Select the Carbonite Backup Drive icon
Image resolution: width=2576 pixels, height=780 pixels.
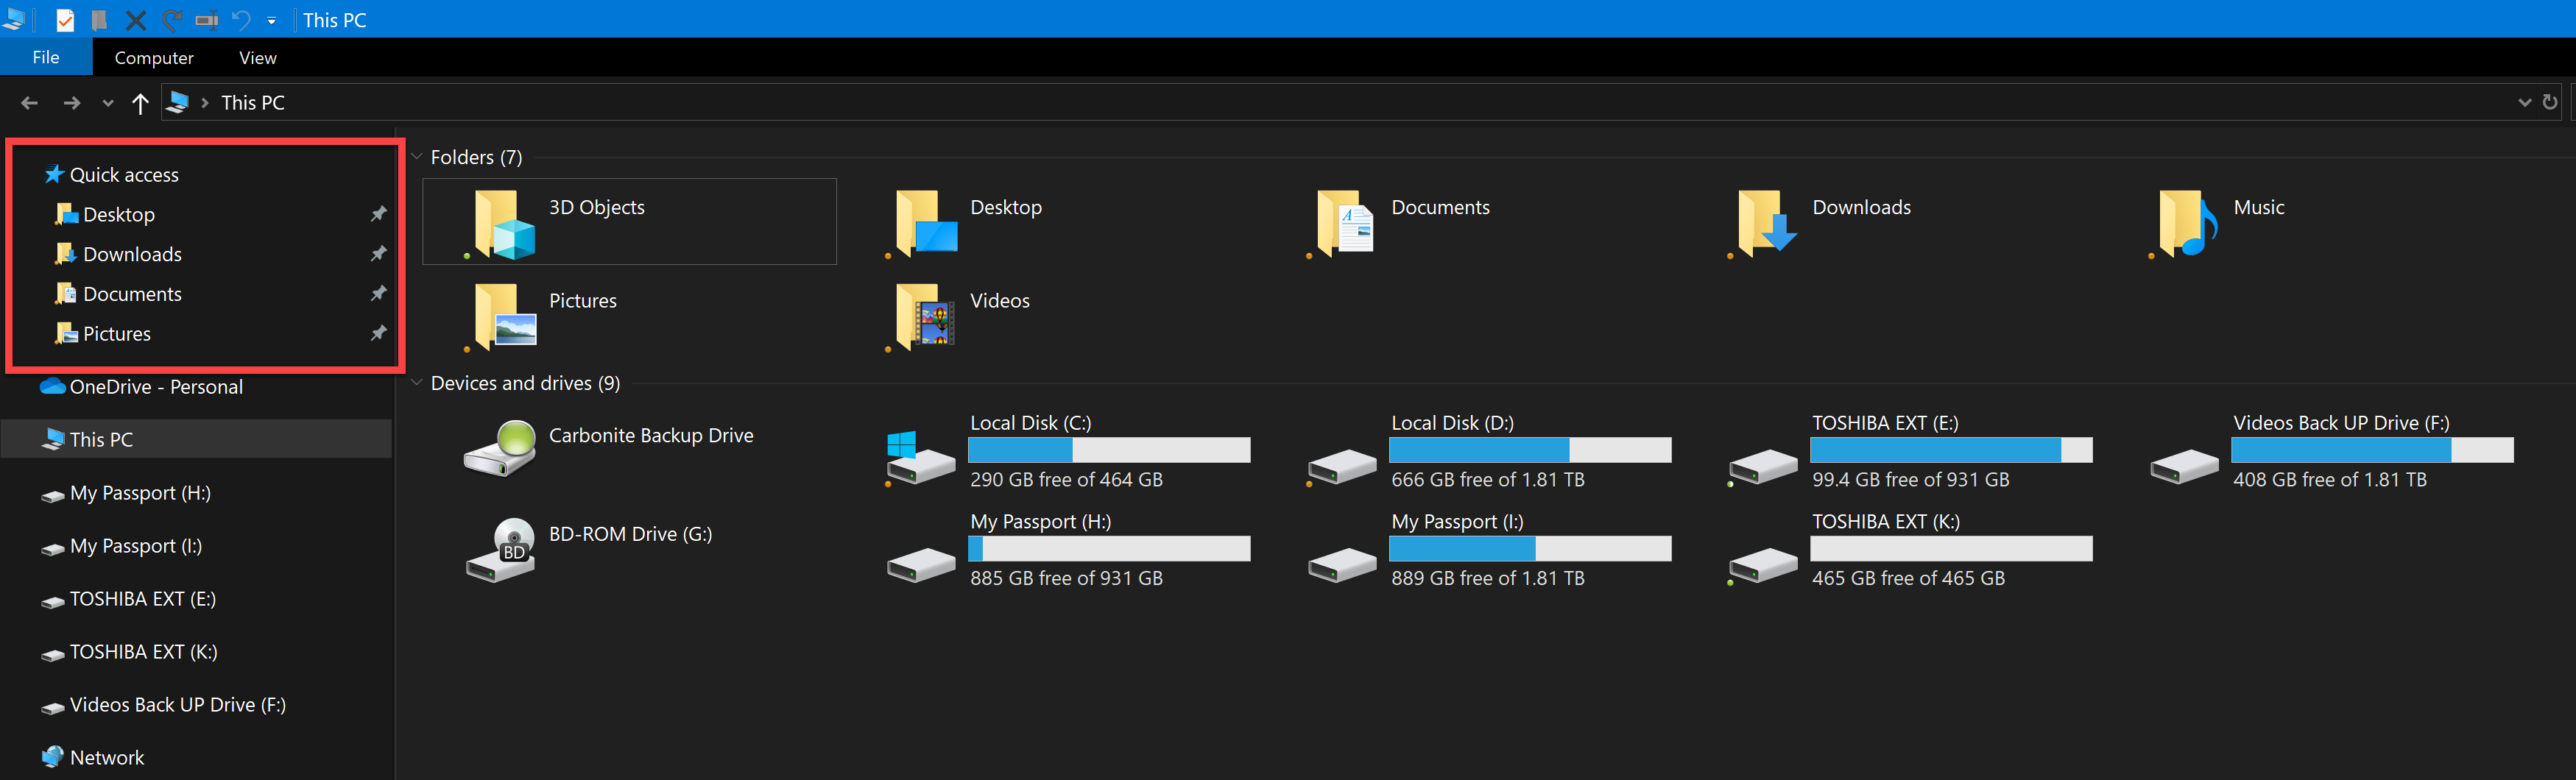(x=501, y=448)
